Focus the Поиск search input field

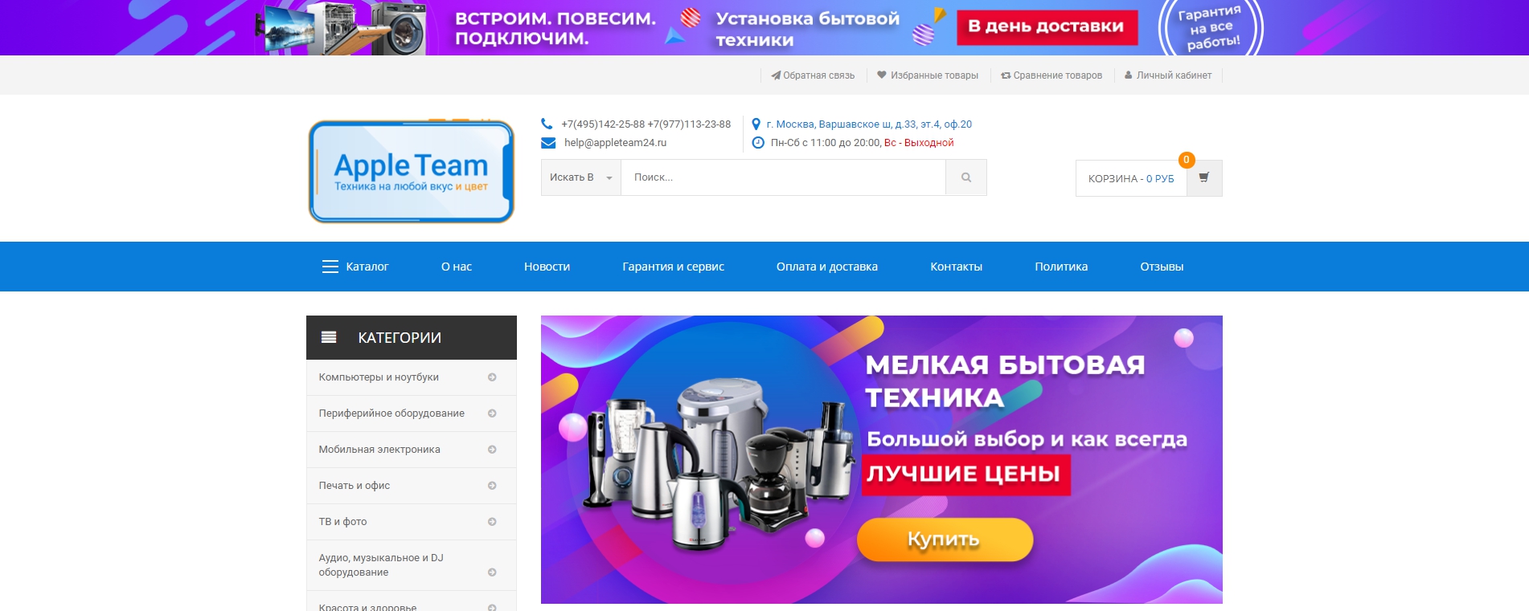point(784,177)
